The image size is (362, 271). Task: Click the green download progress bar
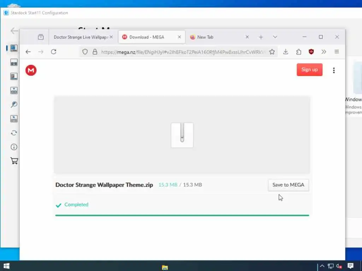coord(182,216)
